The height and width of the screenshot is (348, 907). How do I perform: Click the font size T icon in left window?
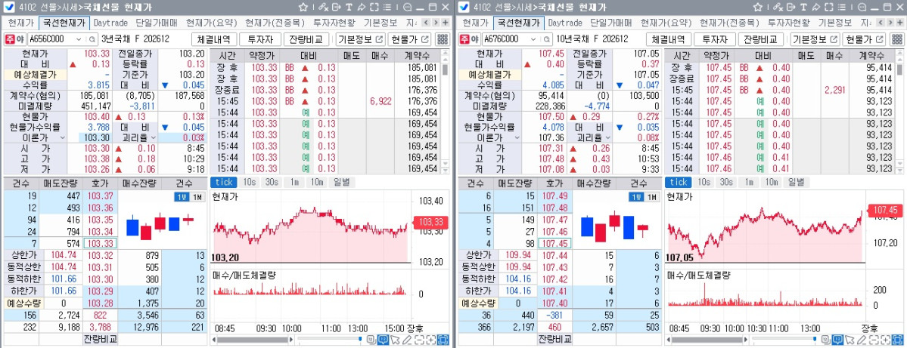tap(349, 8)
